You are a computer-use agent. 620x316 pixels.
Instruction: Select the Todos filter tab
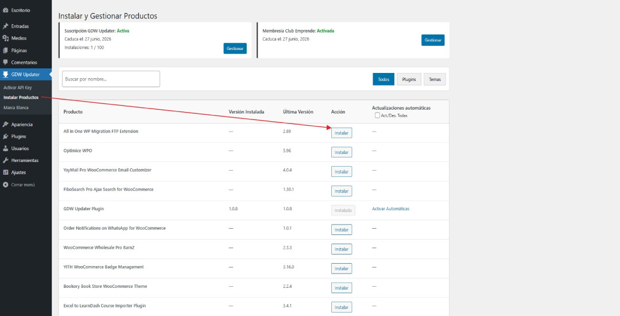pos(383,79)
